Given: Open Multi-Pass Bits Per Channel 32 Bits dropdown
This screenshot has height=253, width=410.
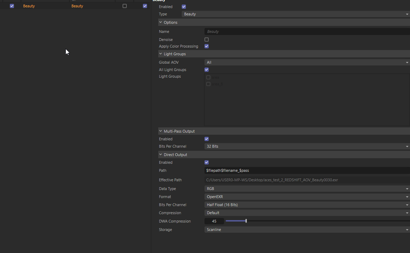Looking at the screenshot, I should pos(307,146).
